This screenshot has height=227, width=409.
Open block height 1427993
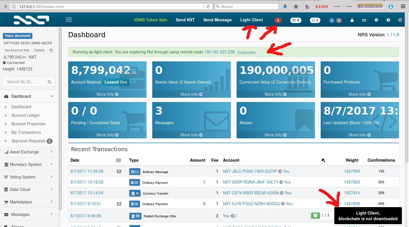point(352,171)
